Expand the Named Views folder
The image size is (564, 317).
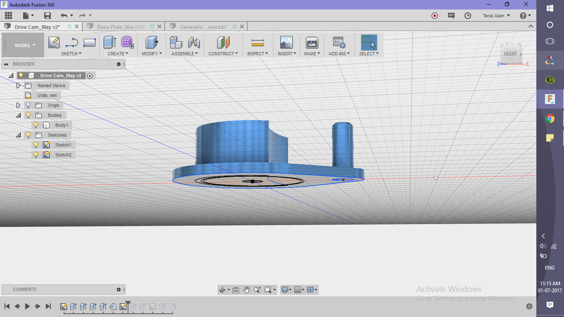click(x=18, y=85)
